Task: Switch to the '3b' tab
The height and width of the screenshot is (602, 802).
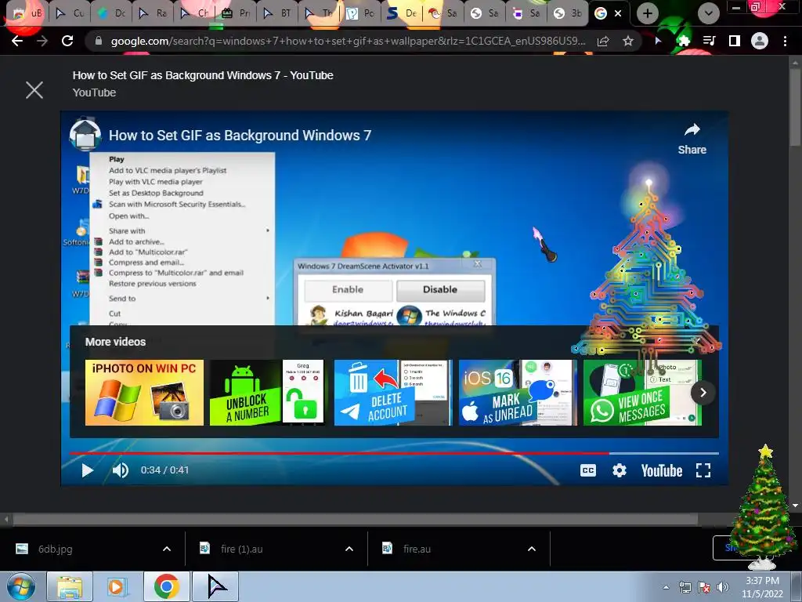Action: 568,13
